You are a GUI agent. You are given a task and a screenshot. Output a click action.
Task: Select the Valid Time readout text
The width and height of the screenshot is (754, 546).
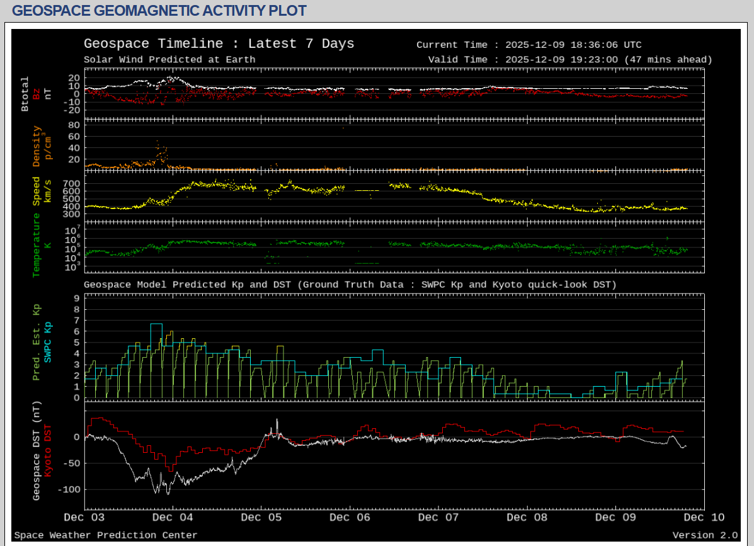[569, 60]
